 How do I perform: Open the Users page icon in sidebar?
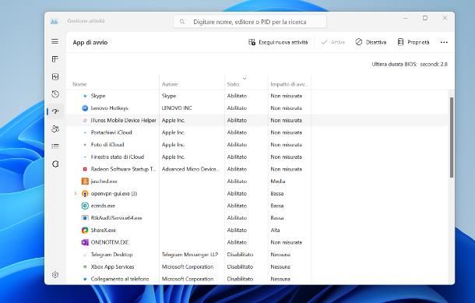pos(55,129)
